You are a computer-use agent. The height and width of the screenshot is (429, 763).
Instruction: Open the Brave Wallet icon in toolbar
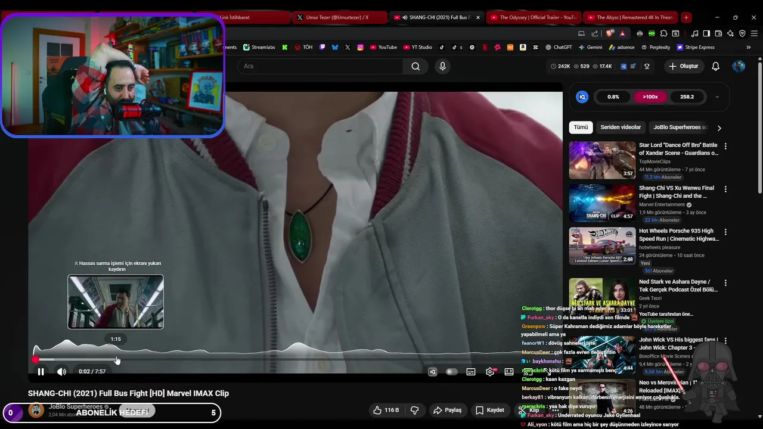[x=718, y=33]
